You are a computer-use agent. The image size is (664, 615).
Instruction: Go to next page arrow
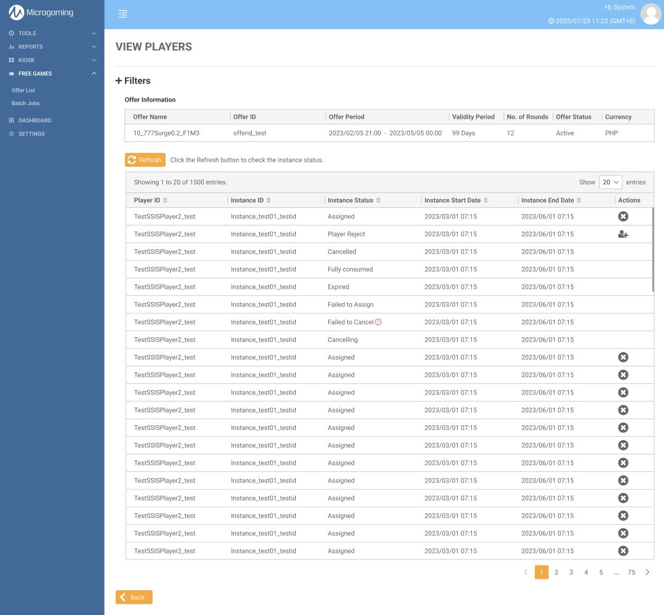(x=647, y=573)
